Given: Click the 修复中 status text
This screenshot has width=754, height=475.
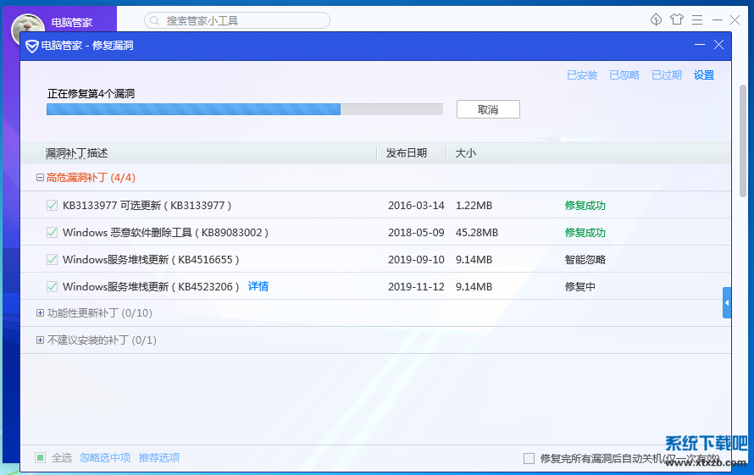Looking at the screenshot, I should [x=580, y=286].
